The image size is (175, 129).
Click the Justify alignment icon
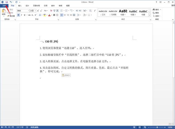tap(71, 15)
